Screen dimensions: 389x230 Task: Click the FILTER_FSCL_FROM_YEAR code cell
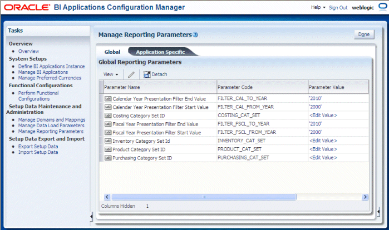tap(263, 132)
